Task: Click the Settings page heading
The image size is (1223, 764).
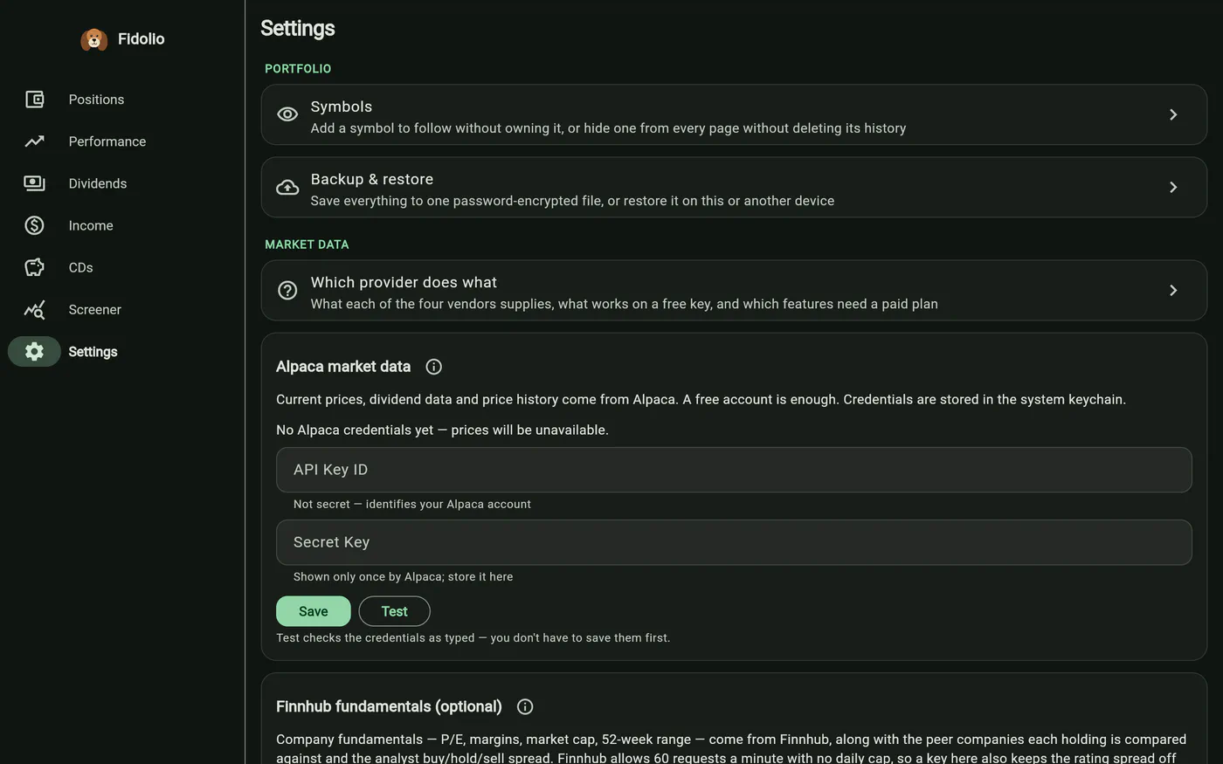Action: pos(298,28)
